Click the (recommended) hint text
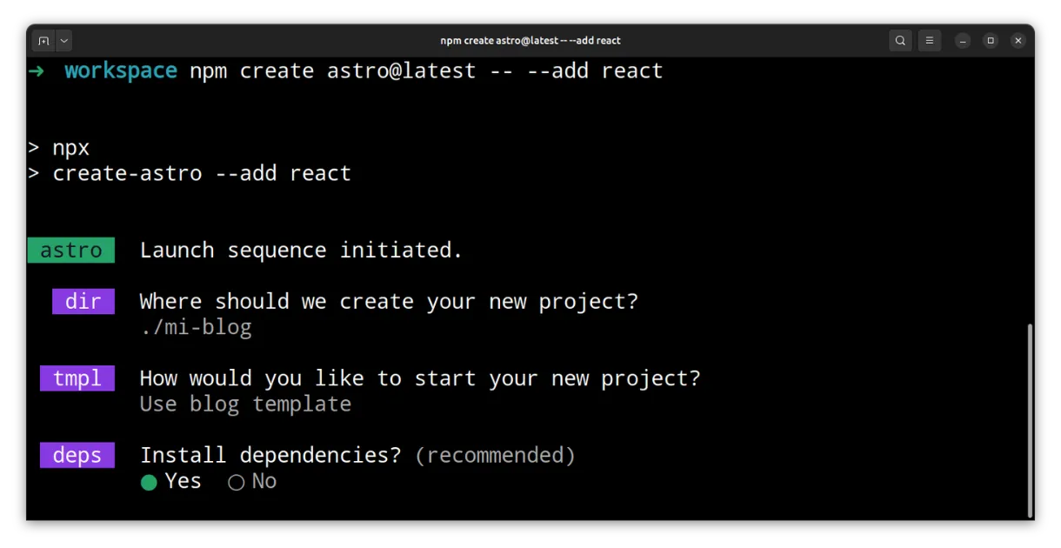The image size is (1061, 548). point(495,456)
